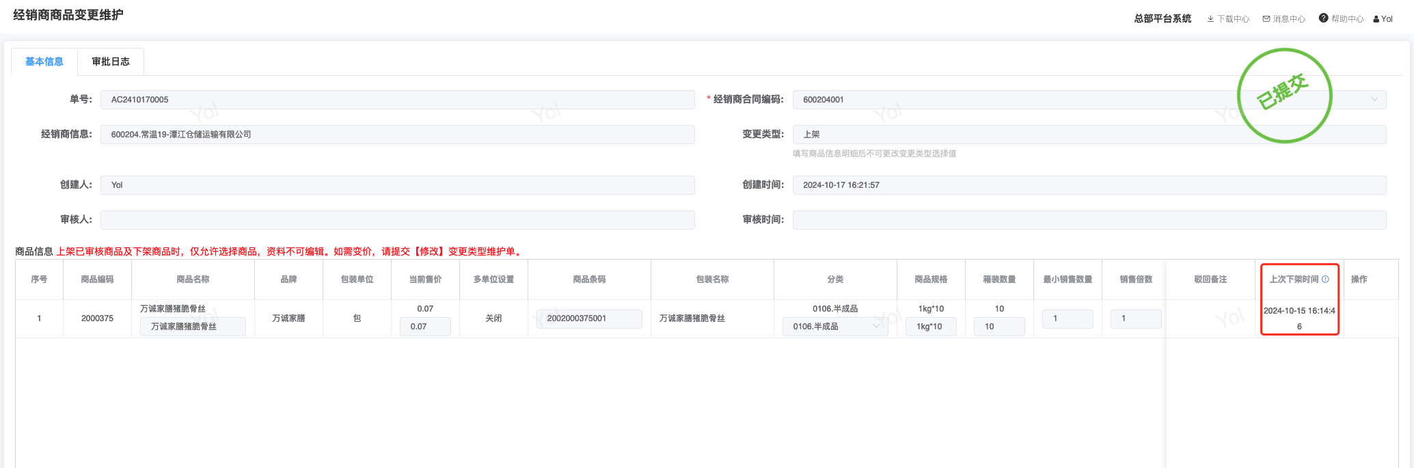
Task: Open the 帮助中心 help center
Action: (1342, 19)
